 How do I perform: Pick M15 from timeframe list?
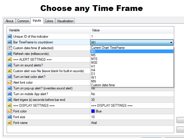point(132,59)
